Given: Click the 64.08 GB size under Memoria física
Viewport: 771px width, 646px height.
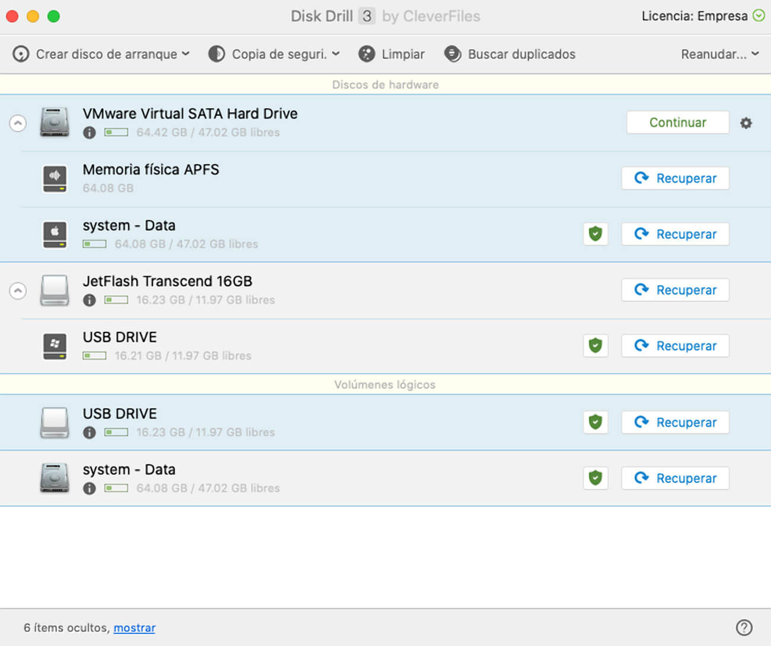Looking at the screenshot, I should click(108, 188).
